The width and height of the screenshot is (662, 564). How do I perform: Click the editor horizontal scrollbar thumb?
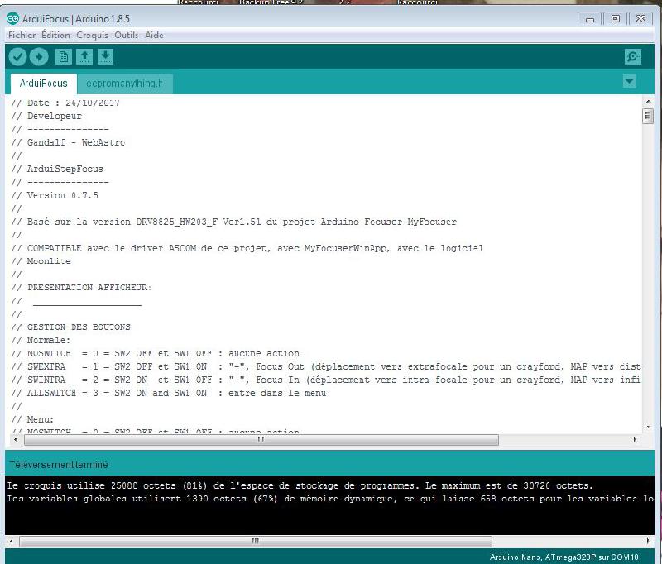coord(261,440)
